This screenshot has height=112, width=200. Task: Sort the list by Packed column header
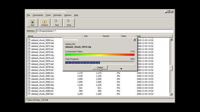click(x=111, y=36)
